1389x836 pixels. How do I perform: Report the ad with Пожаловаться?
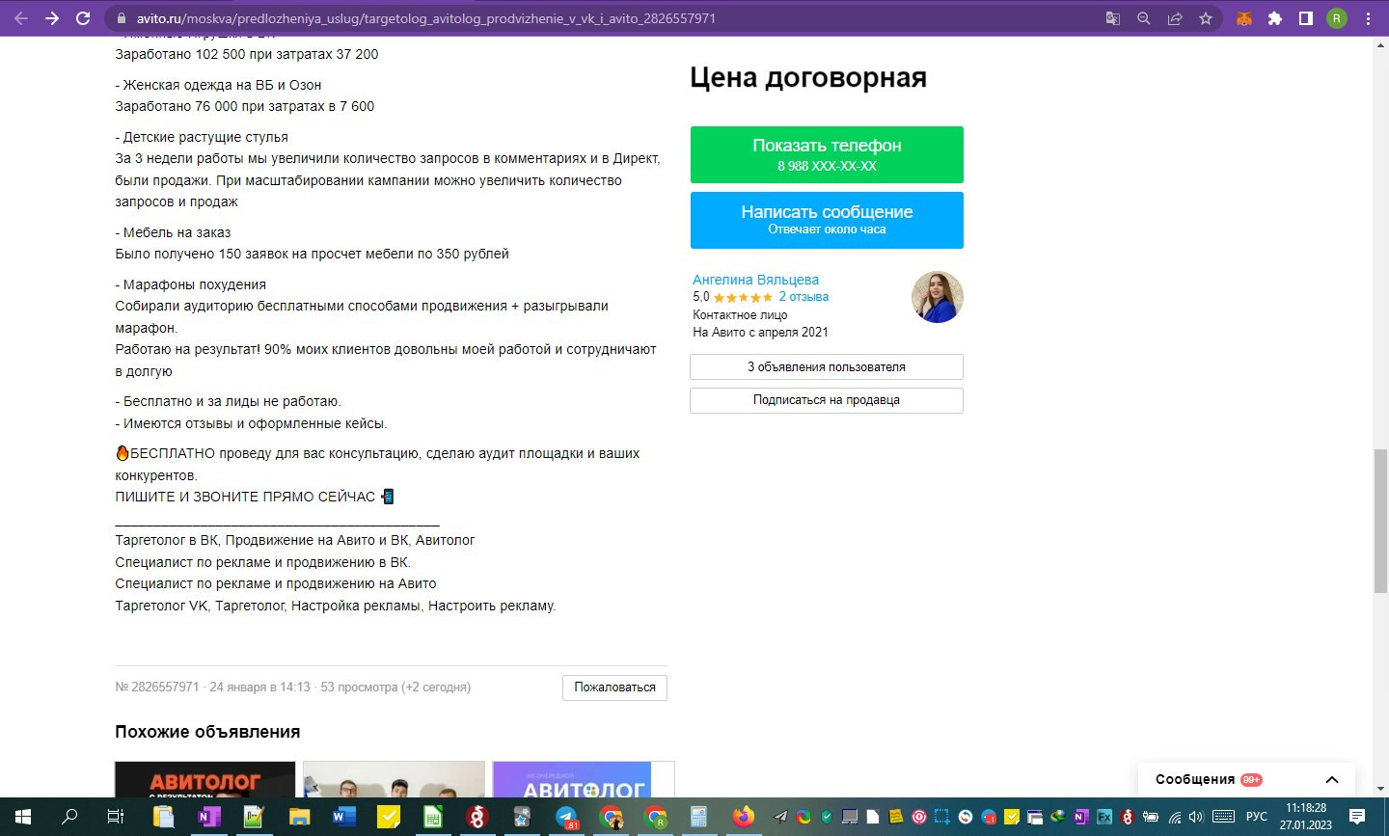[x=614, y=688]
